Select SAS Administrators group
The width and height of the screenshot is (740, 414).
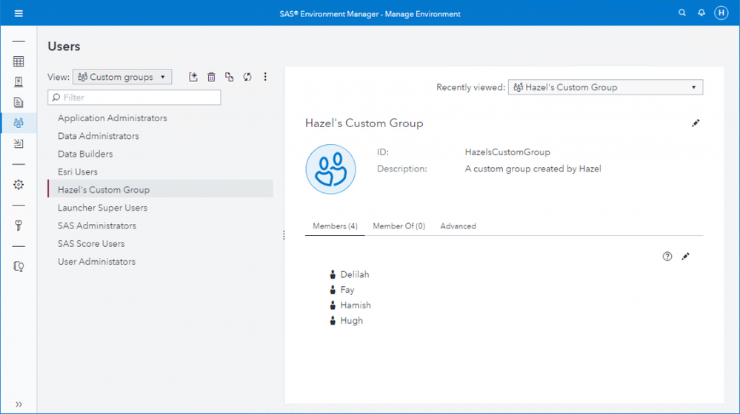click(161, 225)
